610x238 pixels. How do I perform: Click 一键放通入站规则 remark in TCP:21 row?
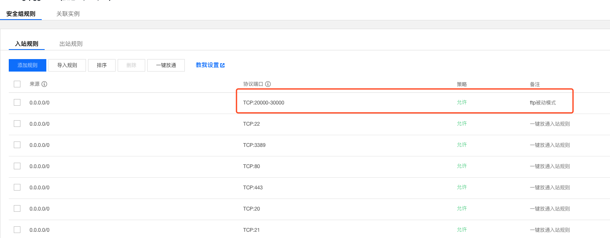(x=550, y=230)
